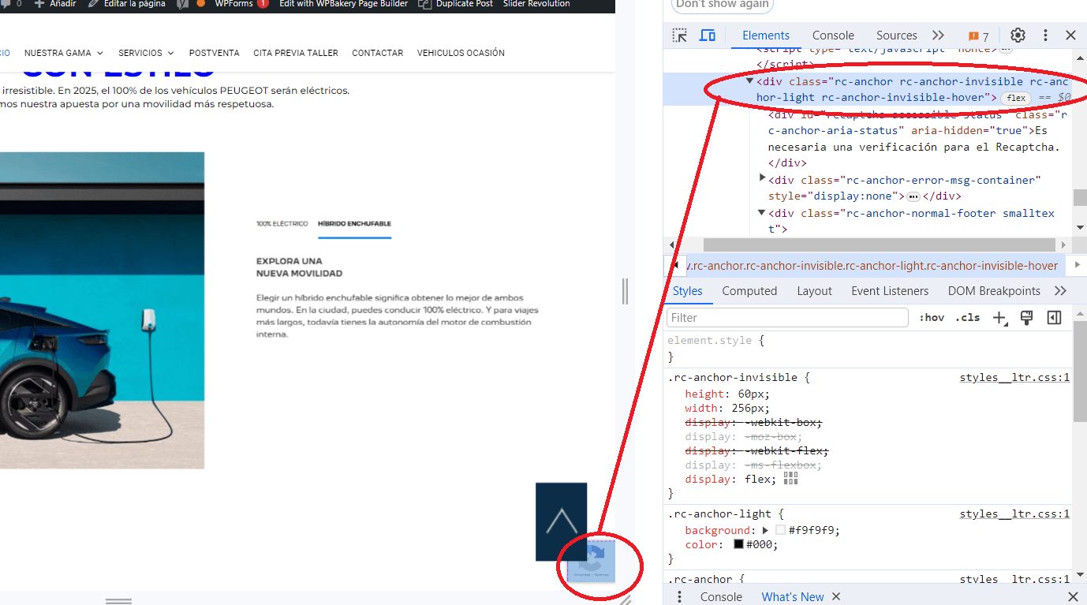Open styles__ltr.css:1 link for .rc-anchor-invisible
Image resolution: width=1087 pixels, height=605 pixels.
tap(1014, 378)
